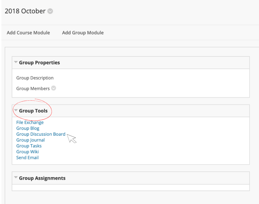Collapse the Group Tools section triangle
This screenshot has height=204, width=259.
16,110
